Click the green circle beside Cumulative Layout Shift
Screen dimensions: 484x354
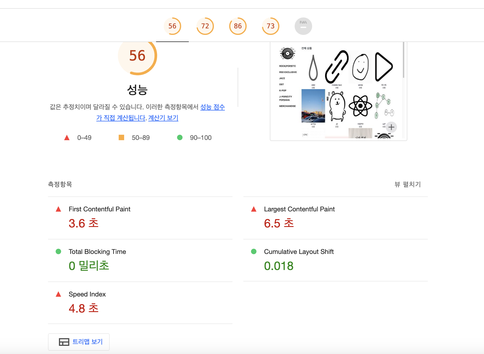pos(254,251)
